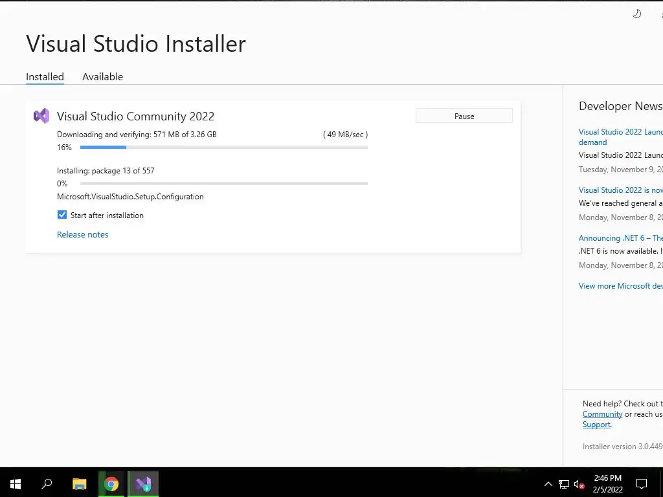Viewport: 663px width, 497px height.
Task: Click the Installer version text
Action: (x=622, y=447)
